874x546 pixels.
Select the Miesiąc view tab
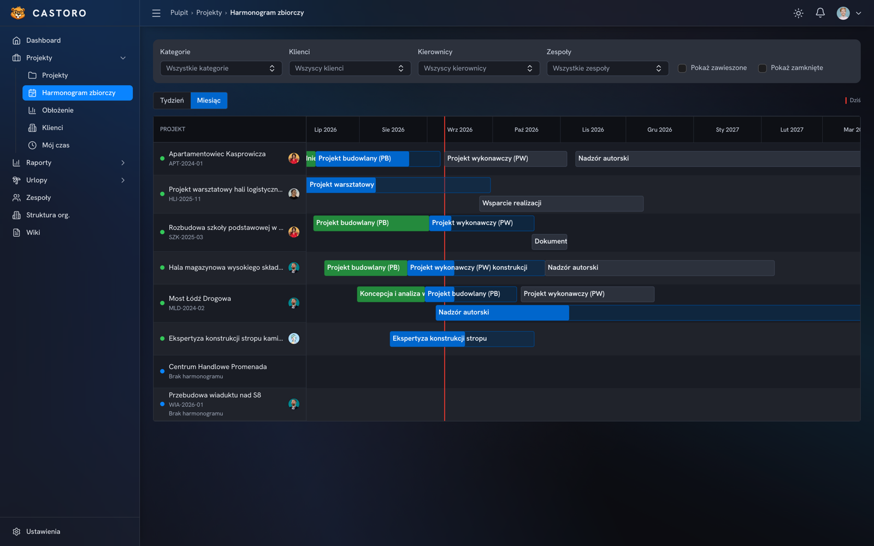tap(209, 100)
